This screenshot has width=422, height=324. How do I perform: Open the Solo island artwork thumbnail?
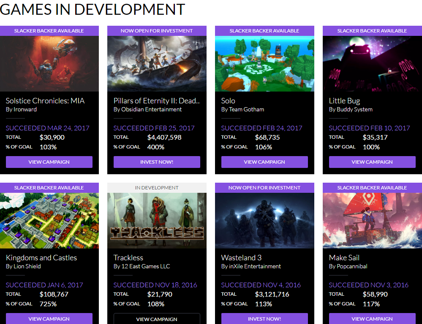264,64
